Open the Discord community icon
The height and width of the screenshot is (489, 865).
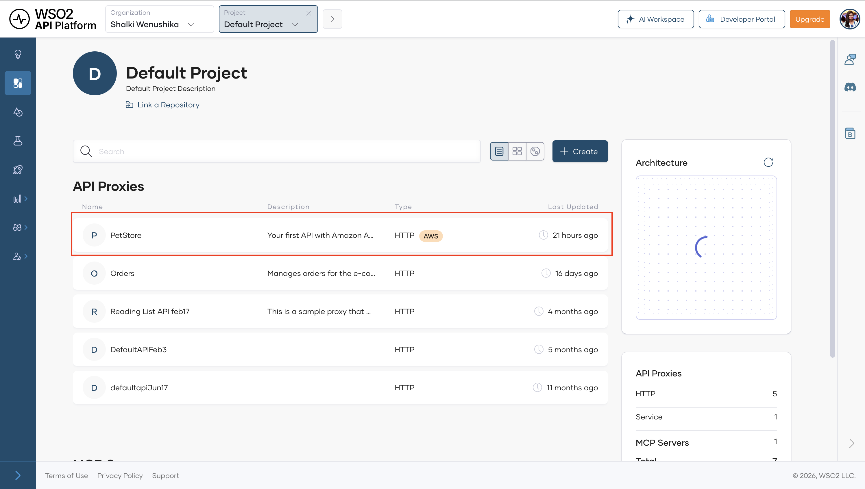coord(850,88)
